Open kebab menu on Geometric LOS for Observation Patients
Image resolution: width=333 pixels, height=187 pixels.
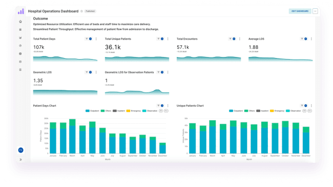[x=168, y=72]
